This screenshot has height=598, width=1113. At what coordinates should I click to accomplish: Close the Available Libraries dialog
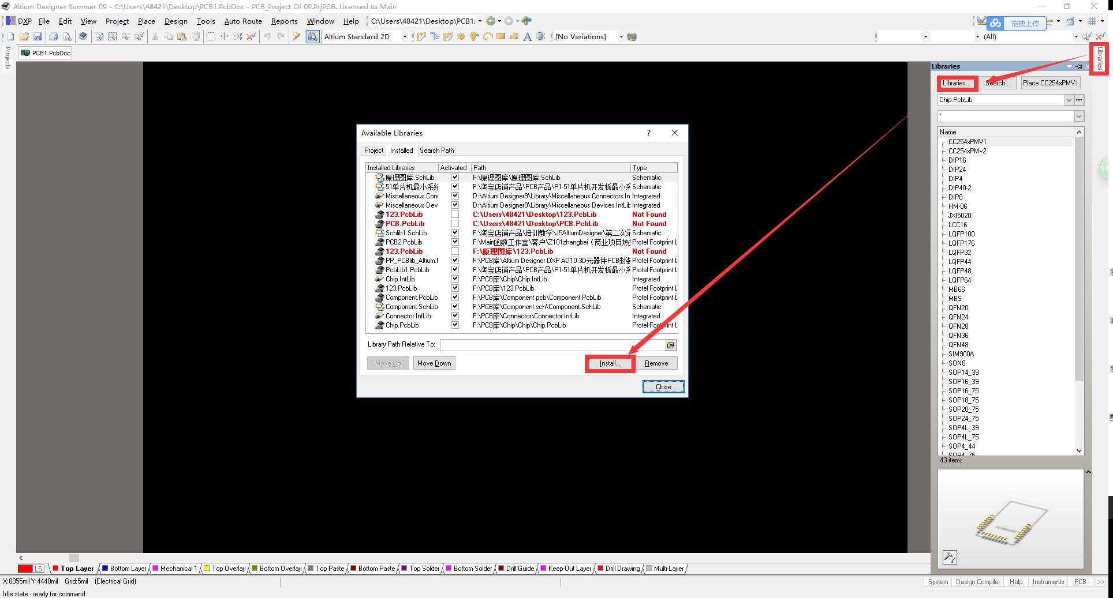click(x=663, y=387)
